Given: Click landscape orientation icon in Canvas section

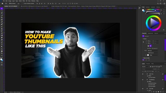Looking at the screenshot, I should pyautogui.click(x=150, y=46).
